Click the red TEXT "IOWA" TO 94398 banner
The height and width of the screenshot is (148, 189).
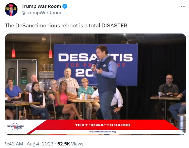pos(103,125)
